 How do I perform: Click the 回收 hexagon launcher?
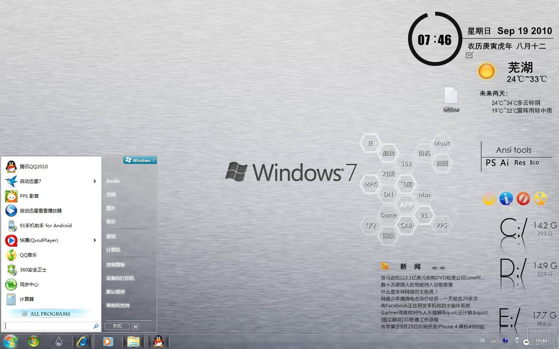[388, 235]
